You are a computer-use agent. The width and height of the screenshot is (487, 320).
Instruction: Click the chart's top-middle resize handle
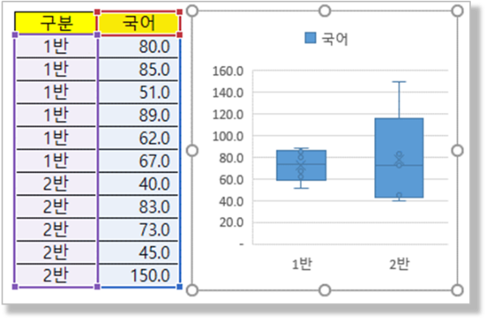pos(325,11)
